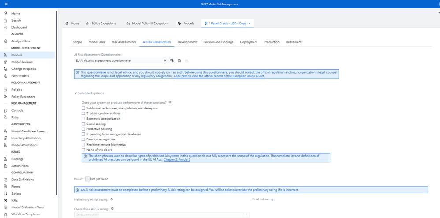Screen dimensions: 440x218
Task: Click the Workflow Templates sidebar icon
Action: (5, 214)
